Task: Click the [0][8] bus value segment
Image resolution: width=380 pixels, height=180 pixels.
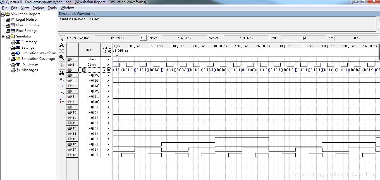Action: [222, 70]
